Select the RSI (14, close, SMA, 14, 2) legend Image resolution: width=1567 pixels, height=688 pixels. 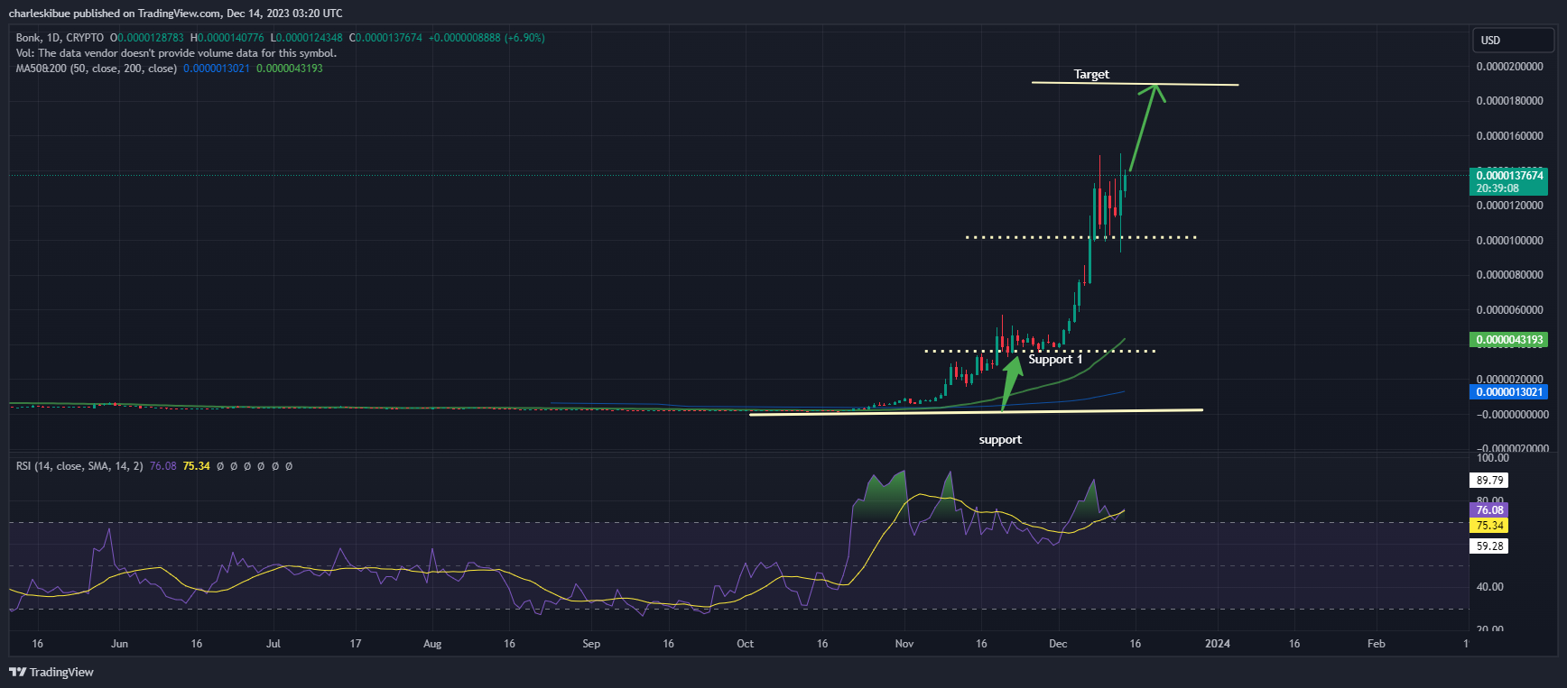pyautogui.click(x=79, y=466)
